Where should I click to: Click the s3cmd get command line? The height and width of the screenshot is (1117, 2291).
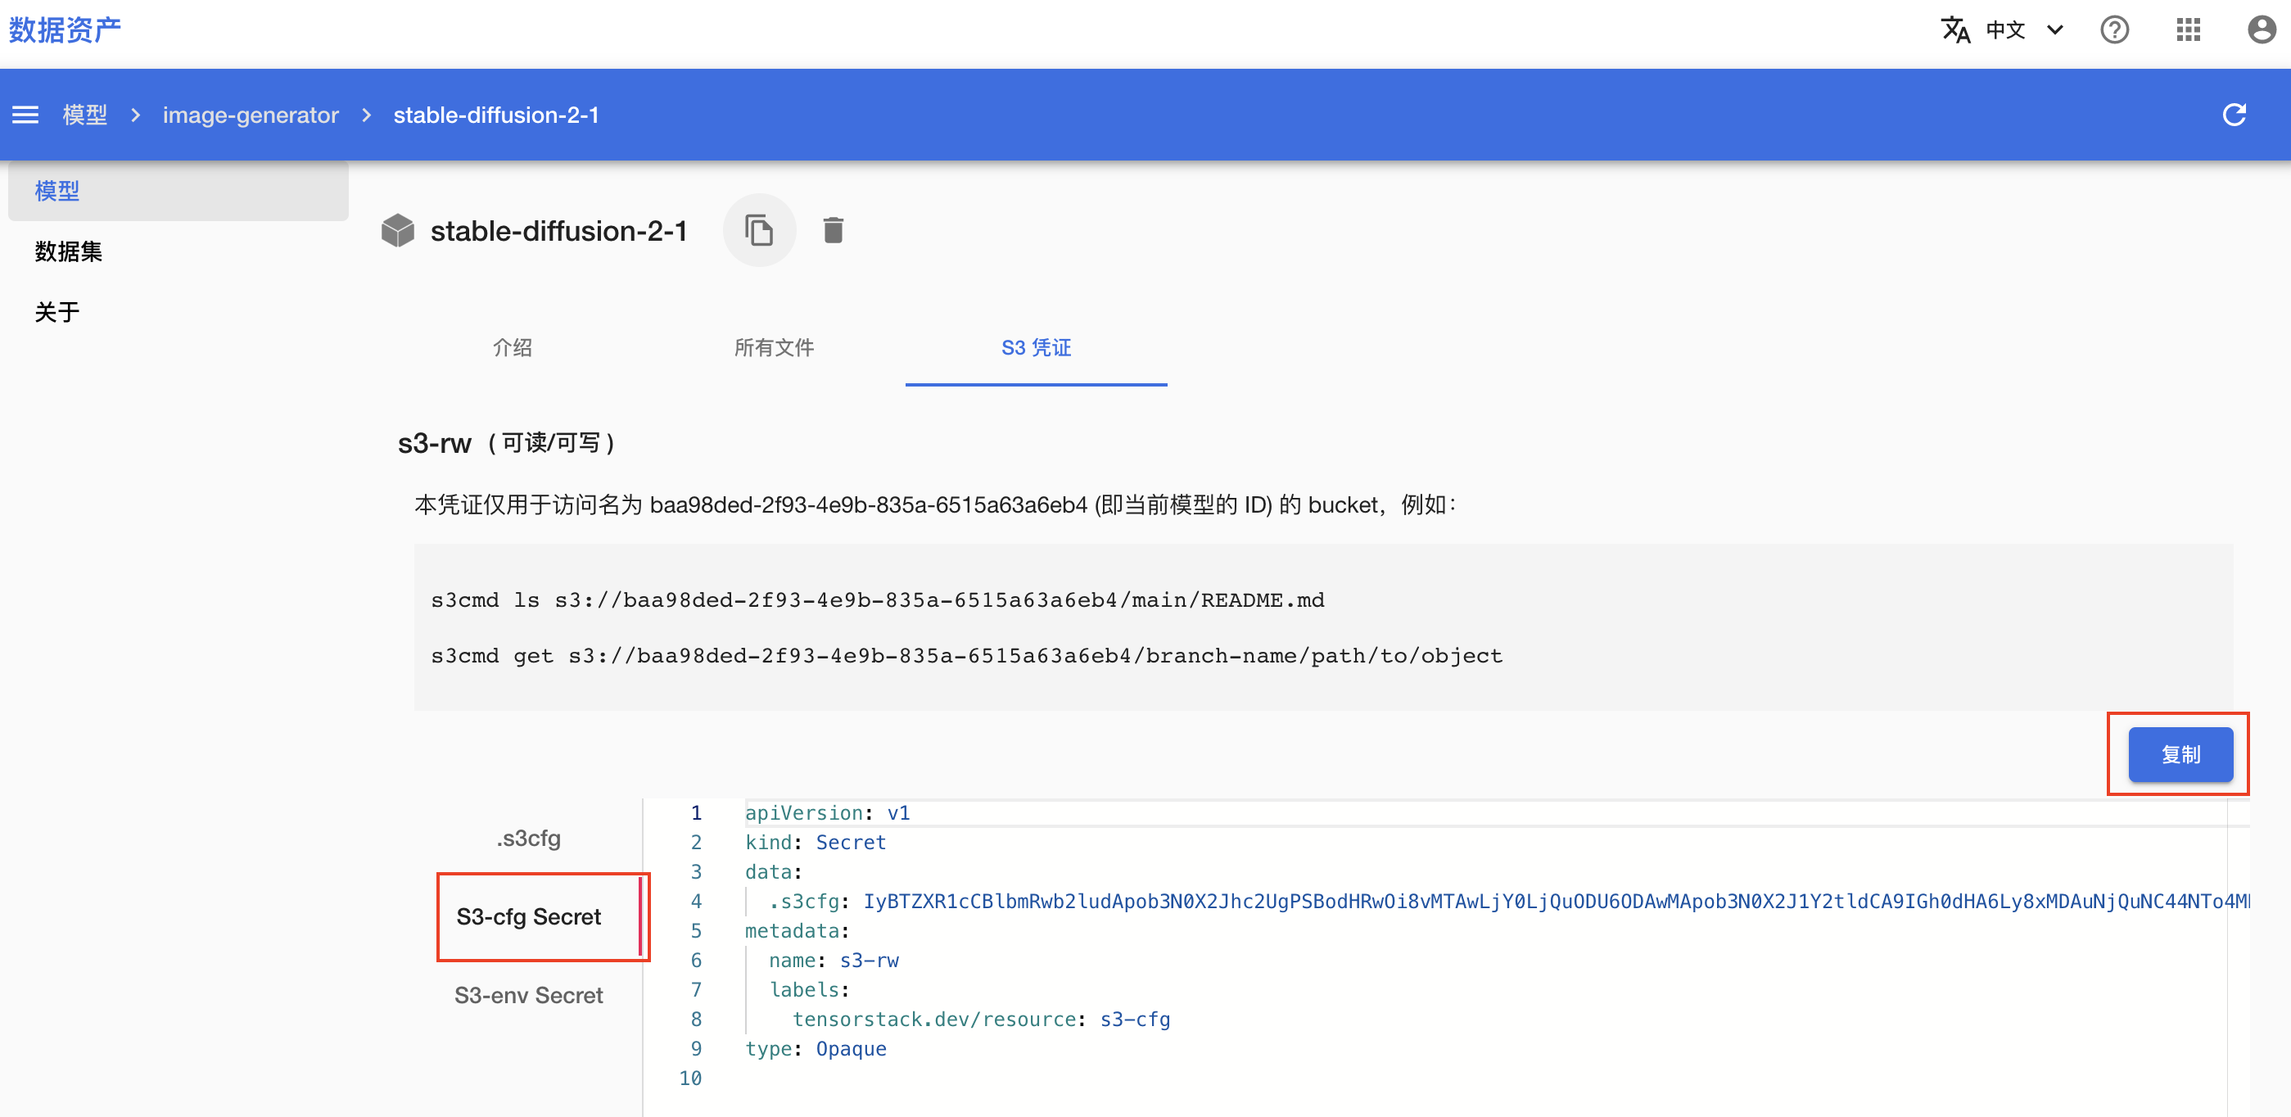pos(966,655)
